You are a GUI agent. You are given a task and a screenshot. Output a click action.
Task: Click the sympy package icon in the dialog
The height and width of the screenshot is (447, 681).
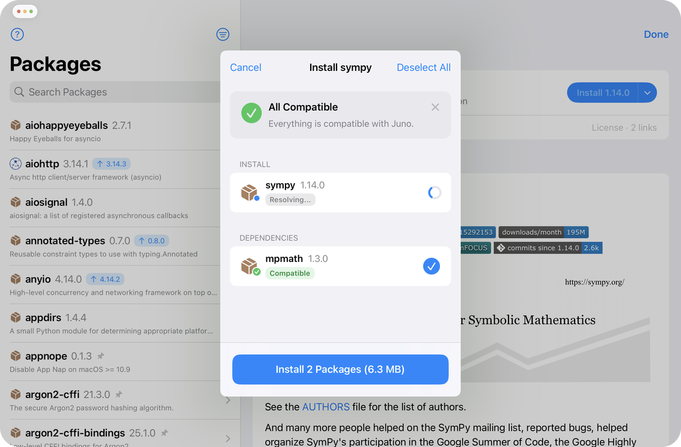[x=249, y=193]
